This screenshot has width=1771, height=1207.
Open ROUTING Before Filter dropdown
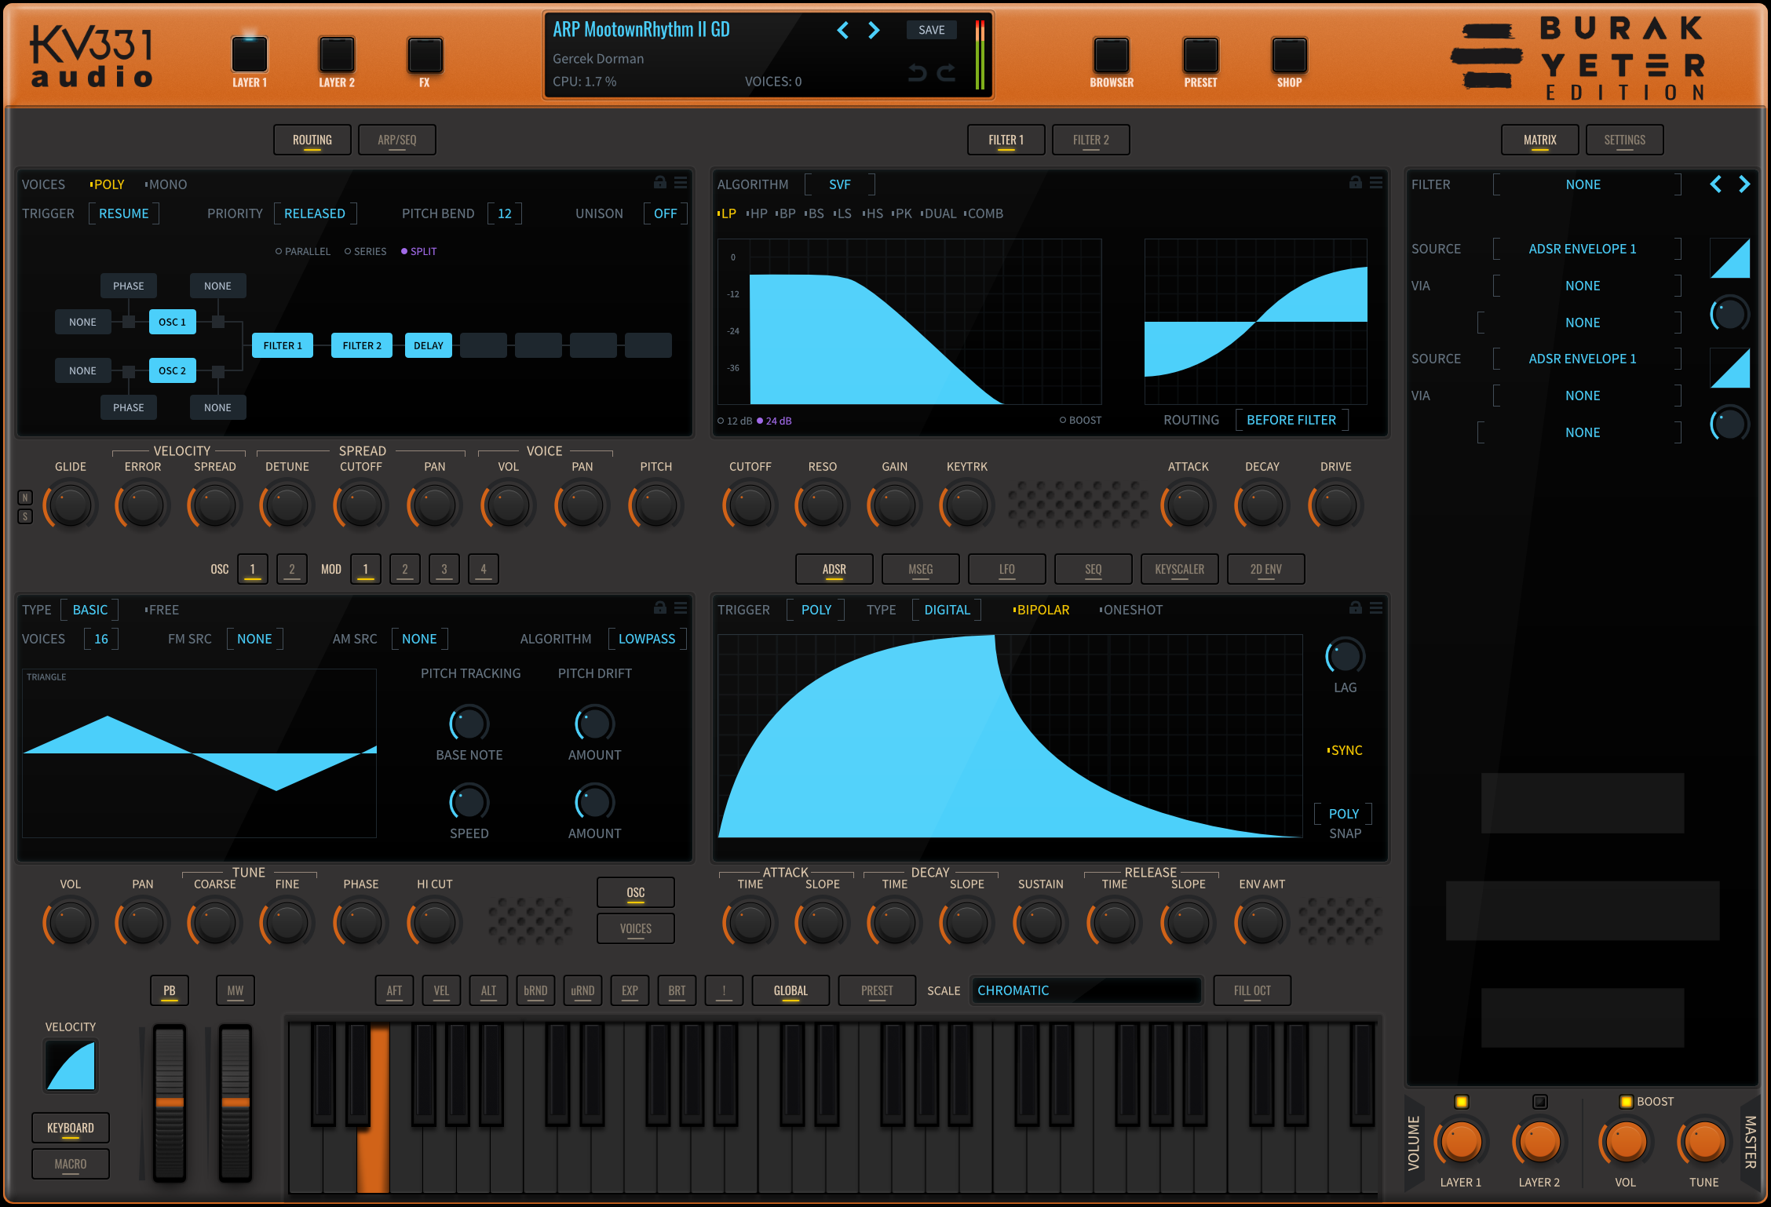[x=1291, y=420]
